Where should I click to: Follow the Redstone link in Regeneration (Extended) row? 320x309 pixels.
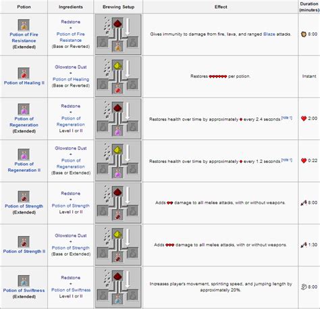(x=71, y=106)
